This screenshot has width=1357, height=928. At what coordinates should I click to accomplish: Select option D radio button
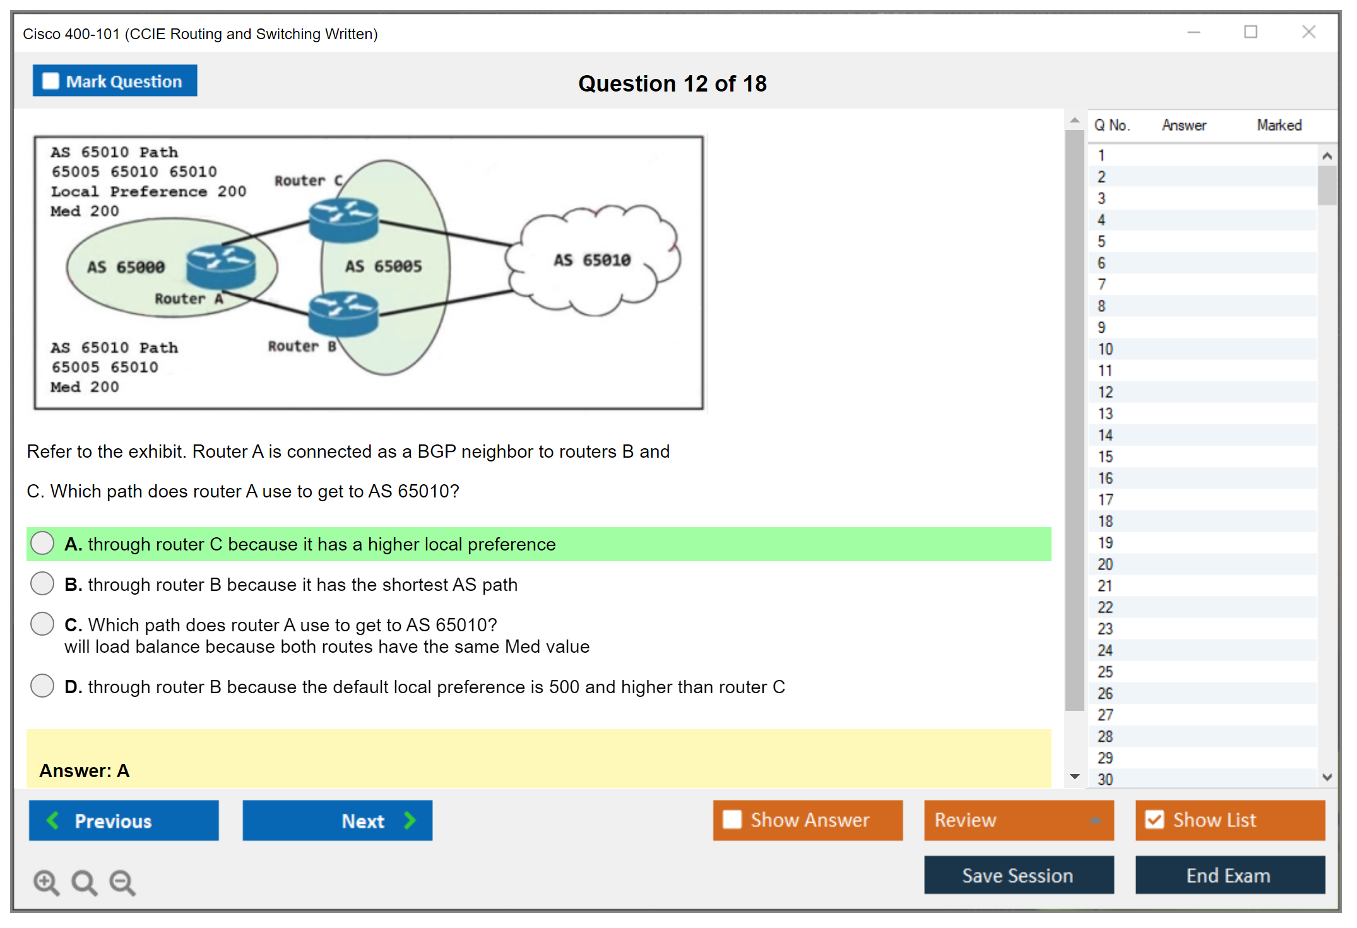[42, 686]
